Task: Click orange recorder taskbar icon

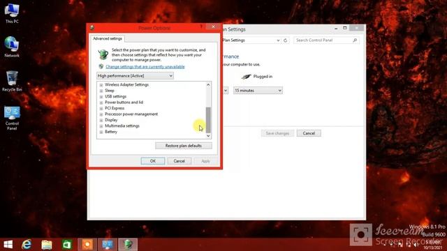Action: click(87, 245)
